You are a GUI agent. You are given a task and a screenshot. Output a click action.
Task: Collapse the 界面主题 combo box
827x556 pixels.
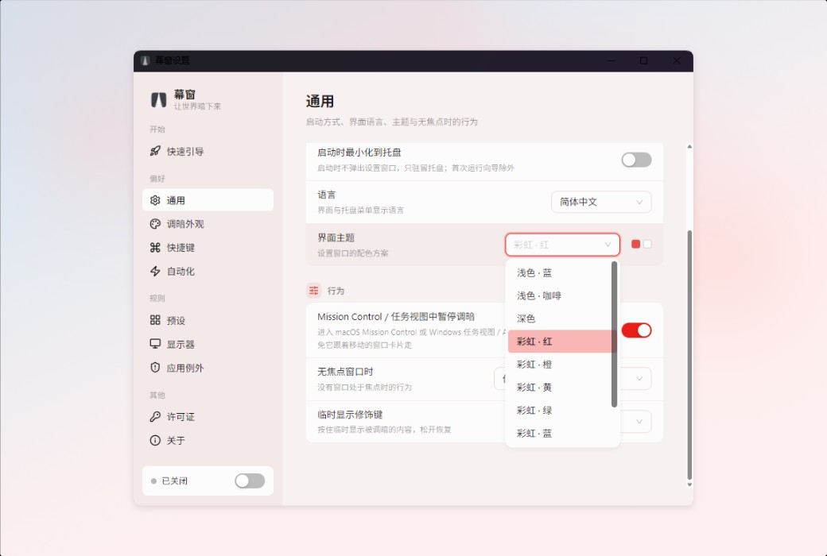(x=562, y=245)
